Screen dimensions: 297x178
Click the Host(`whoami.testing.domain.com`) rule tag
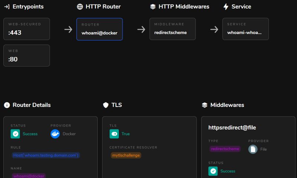(46, 155)
